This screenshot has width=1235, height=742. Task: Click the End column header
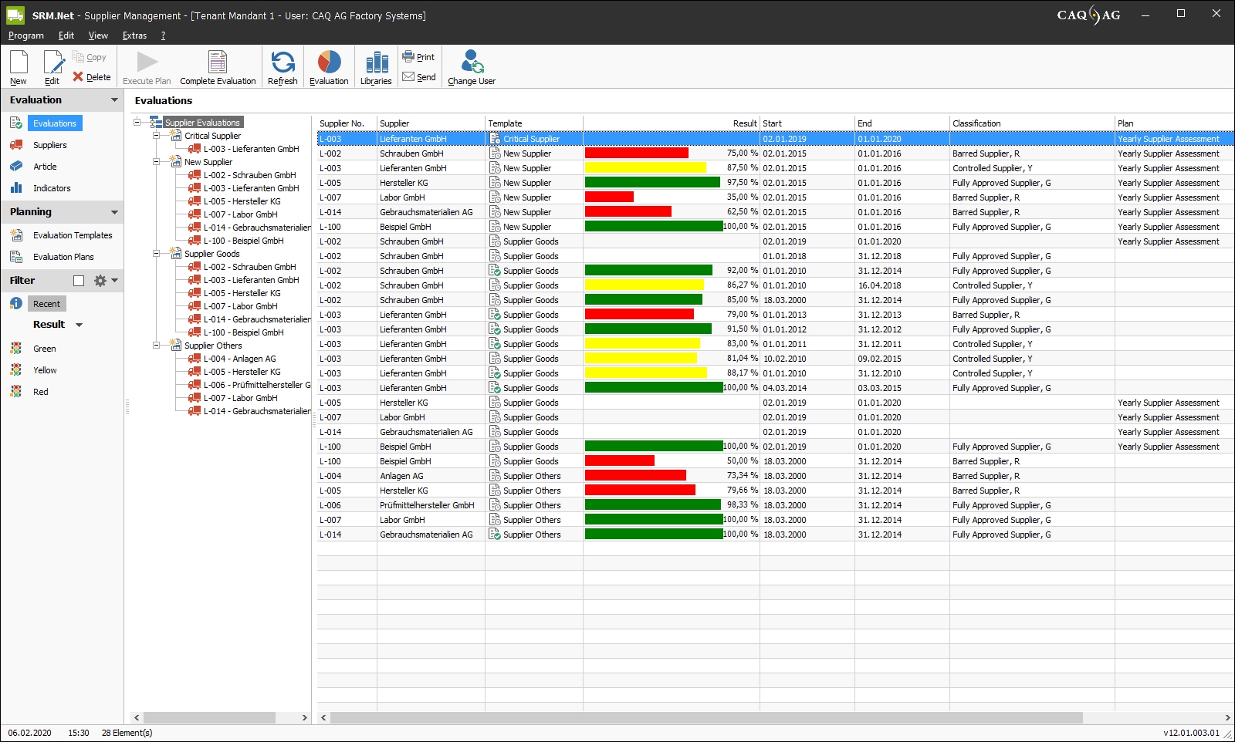tap(902, 123)
